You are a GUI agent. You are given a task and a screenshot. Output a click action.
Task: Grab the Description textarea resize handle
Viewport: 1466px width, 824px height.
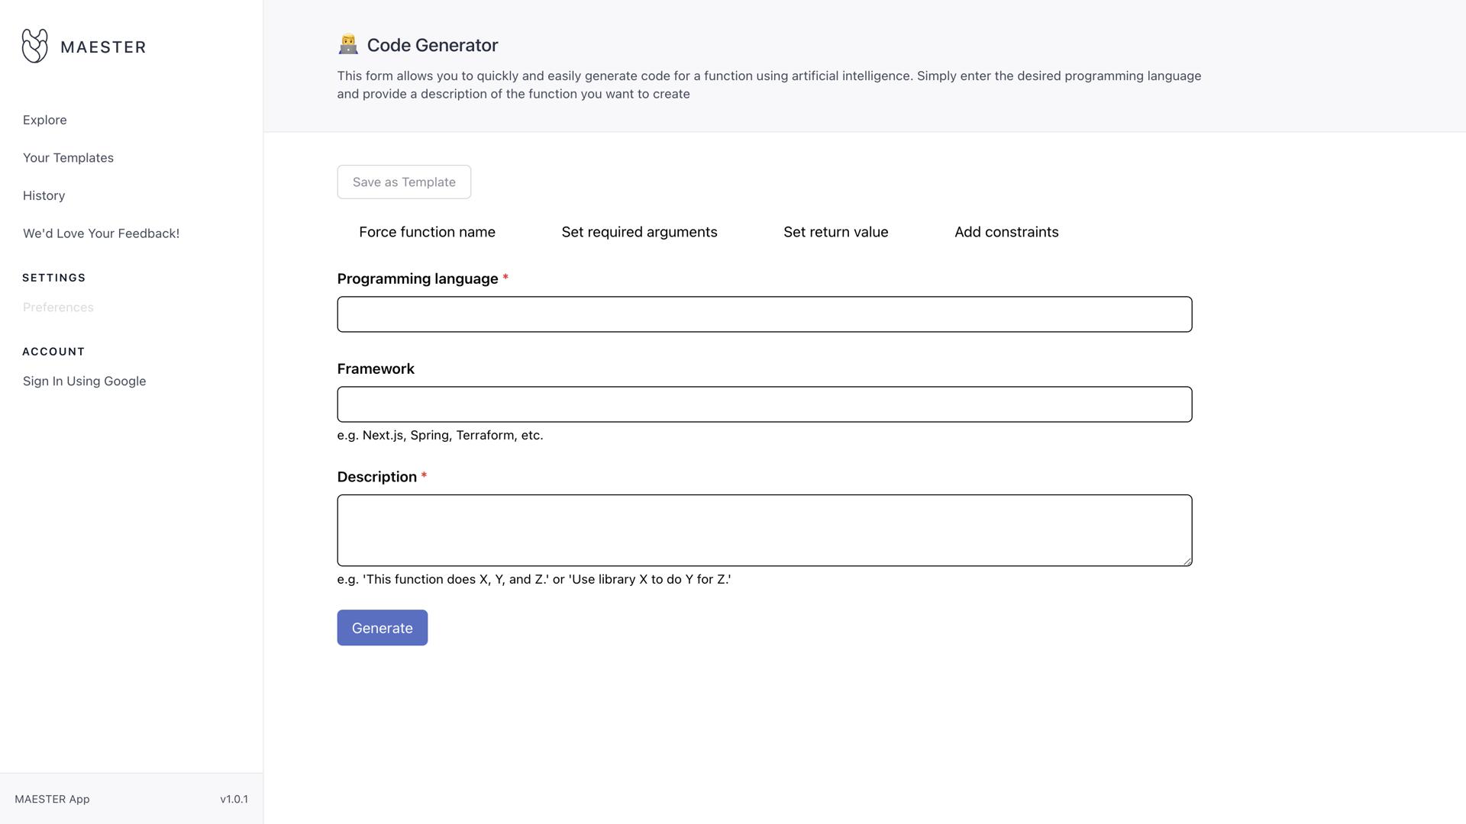tap(1187, 562)
